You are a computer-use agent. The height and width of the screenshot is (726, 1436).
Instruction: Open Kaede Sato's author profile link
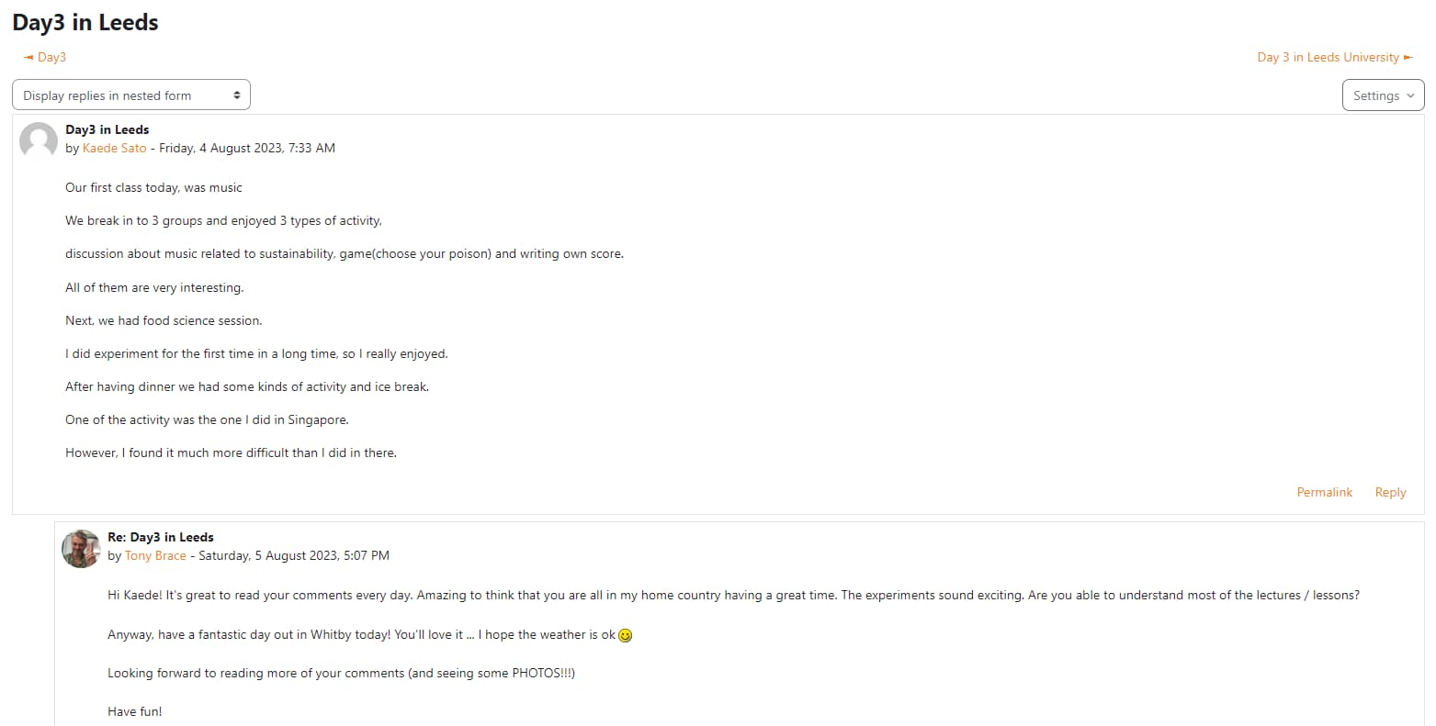[115, 148]
